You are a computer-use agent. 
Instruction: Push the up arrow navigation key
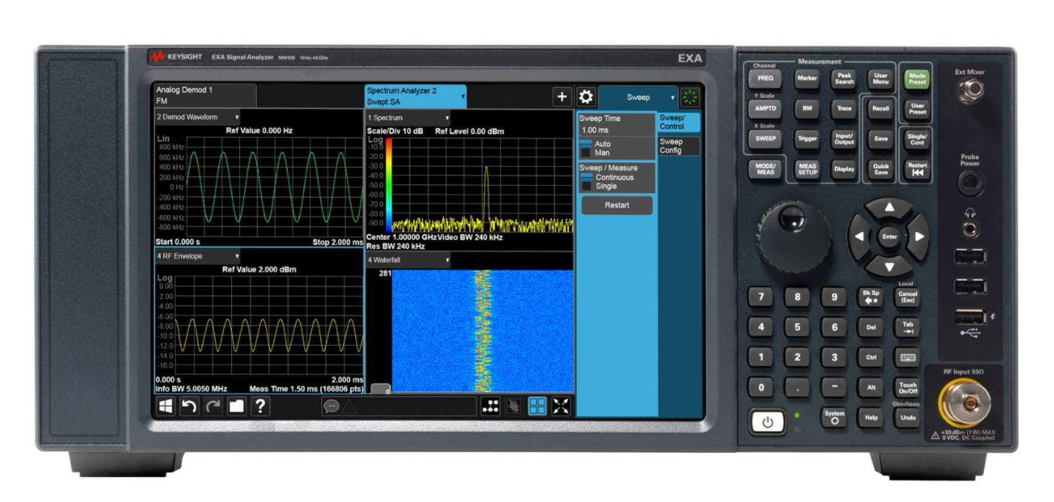[x=889, y=208]
